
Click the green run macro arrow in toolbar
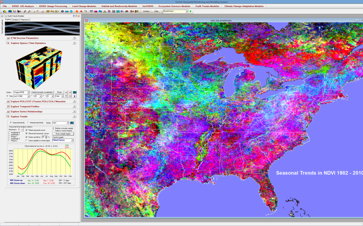(191, 11)
